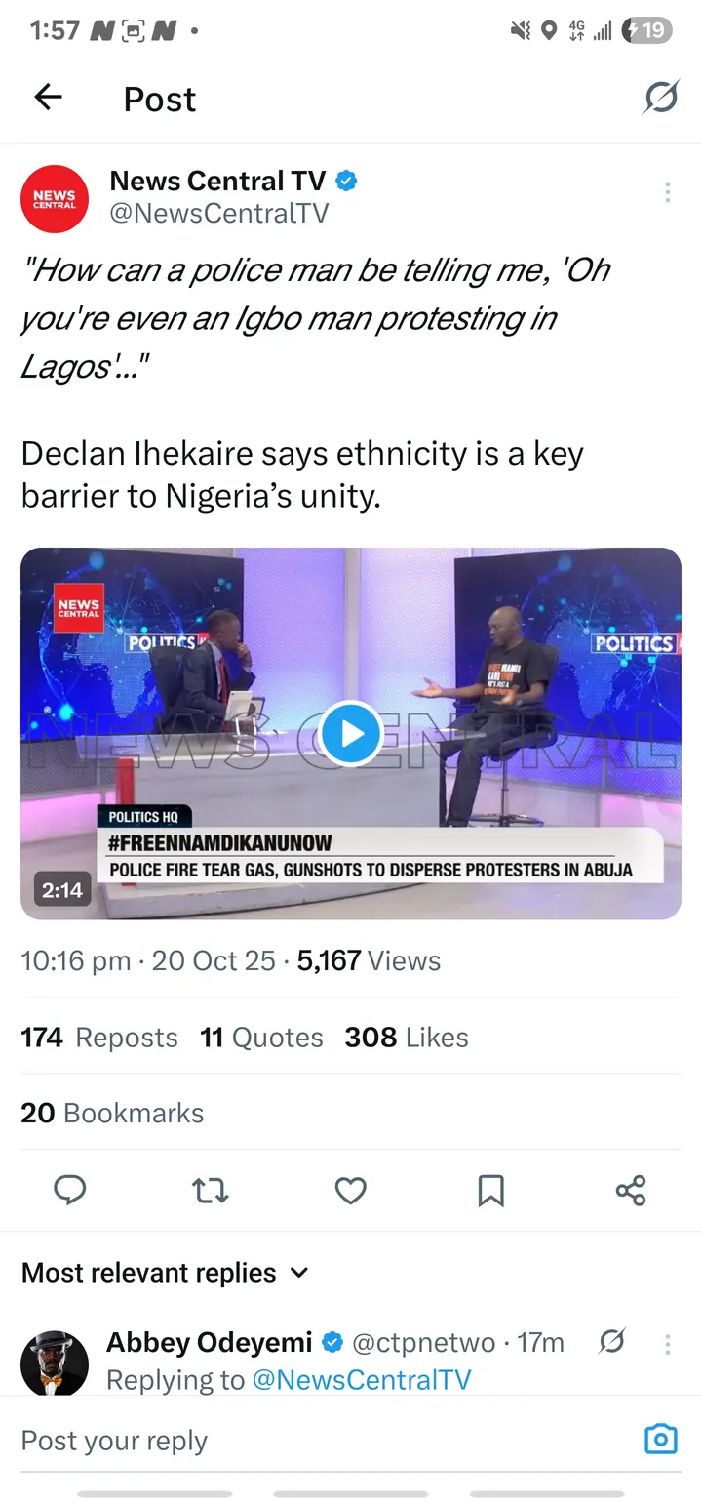
Task: Open the 11 Quotes list
Action: click(261, 1037)
